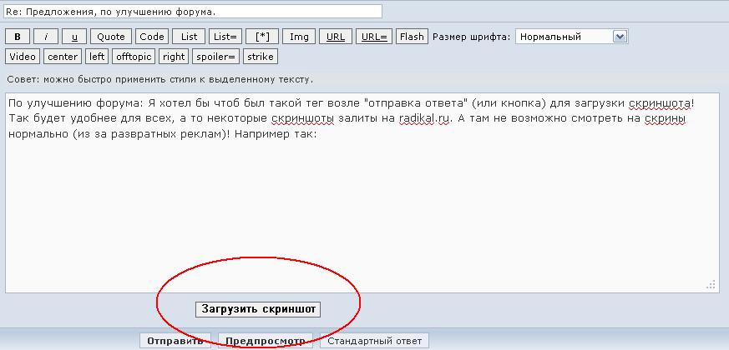The width and height of the screenshot is (729, 350).
Task: Insert a Flash tag
Action: pyautogui.click(x=412, y=37)
